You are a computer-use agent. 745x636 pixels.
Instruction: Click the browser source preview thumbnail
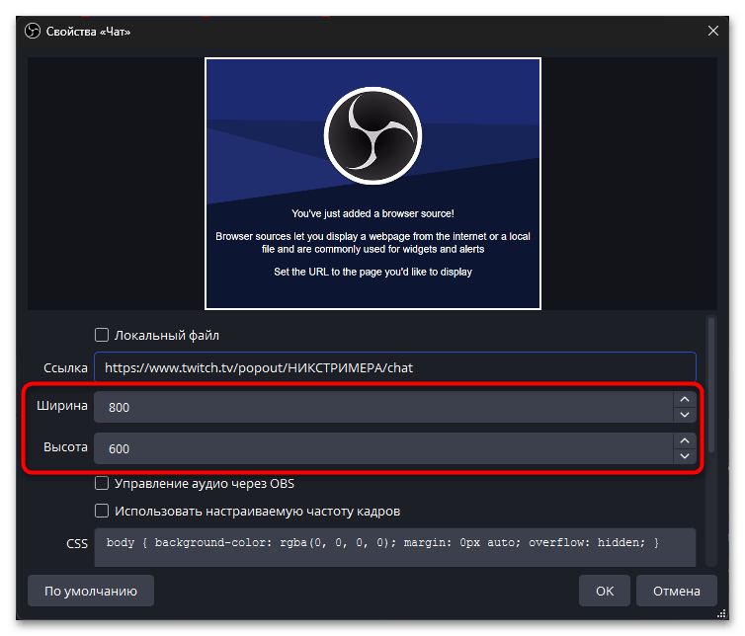click(x=372, y=184)
